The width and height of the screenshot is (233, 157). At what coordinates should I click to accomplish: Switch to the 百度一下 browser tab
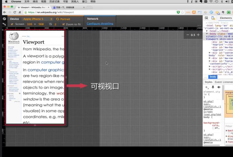[68, 7]
